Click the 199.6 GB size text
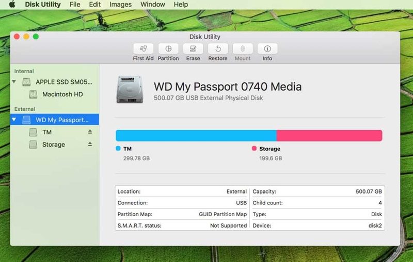 pos(271,159)
